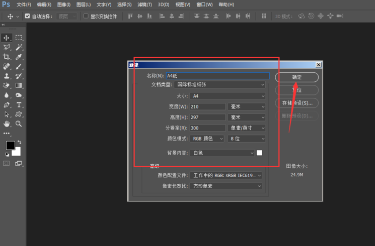
Task: Open the height unit 毫米 dropdown
Action: click(x=247, y=117)
